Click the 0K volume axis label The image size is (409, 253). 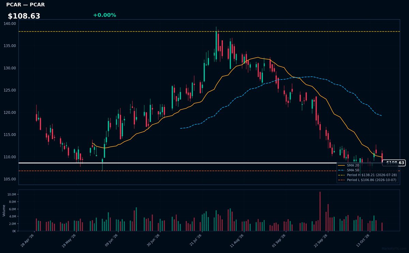coord(14,231)
